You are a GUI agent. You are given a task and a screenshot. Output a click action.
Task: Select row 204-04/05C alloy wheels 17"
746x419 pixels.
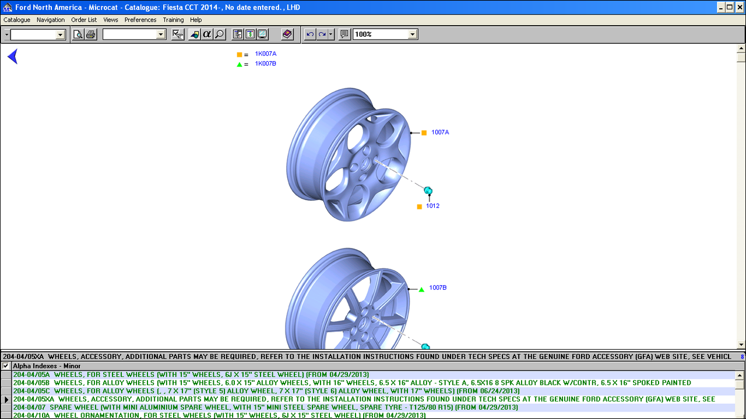click(374, 391)
